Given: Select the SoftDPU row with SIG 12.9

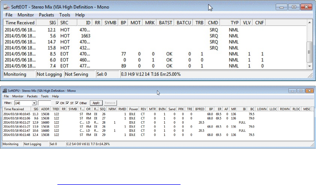Looking at the screenshot, I should point(158,123).
